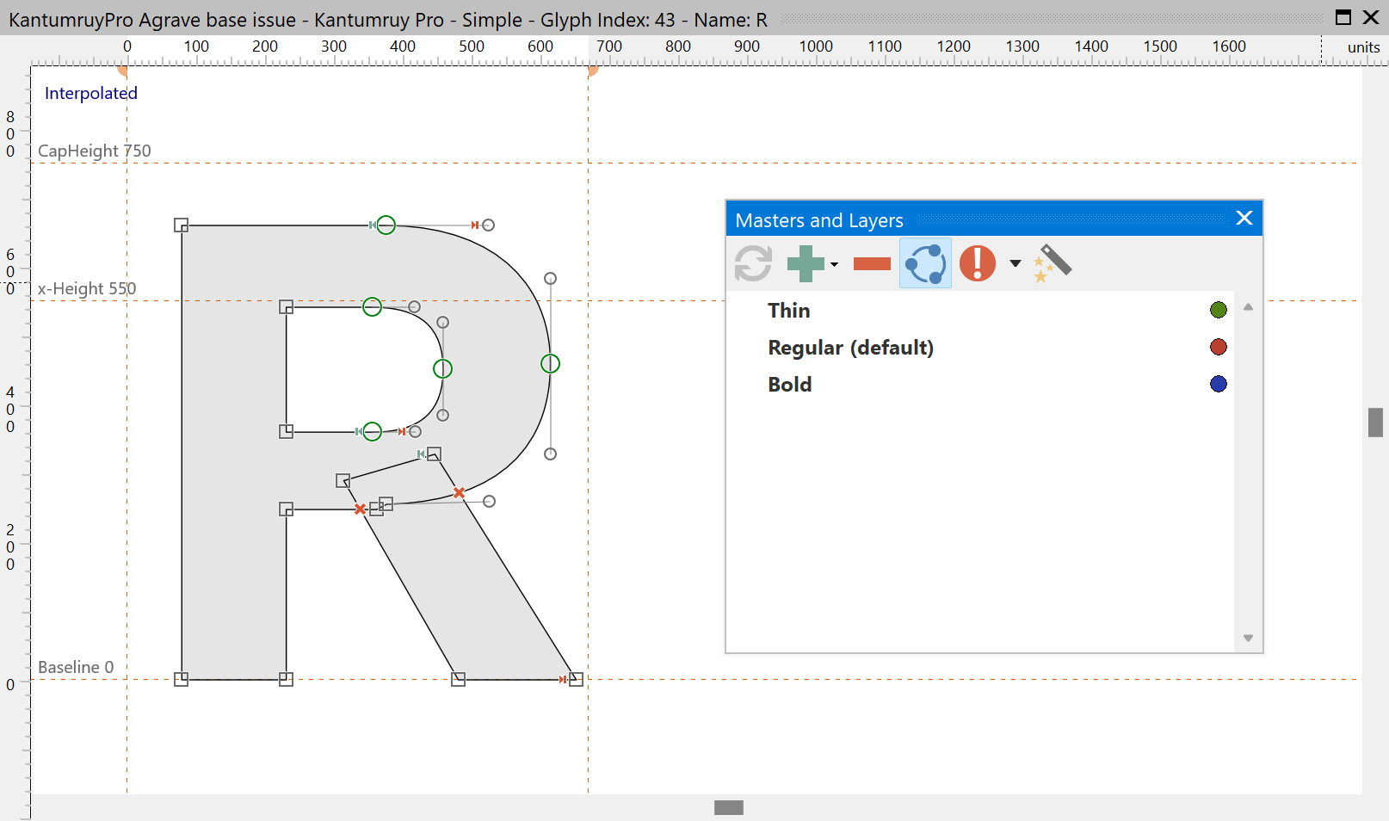
Task: Click the horizontal scrollbar thumb below canvas
Action: [x=729, y=807]
